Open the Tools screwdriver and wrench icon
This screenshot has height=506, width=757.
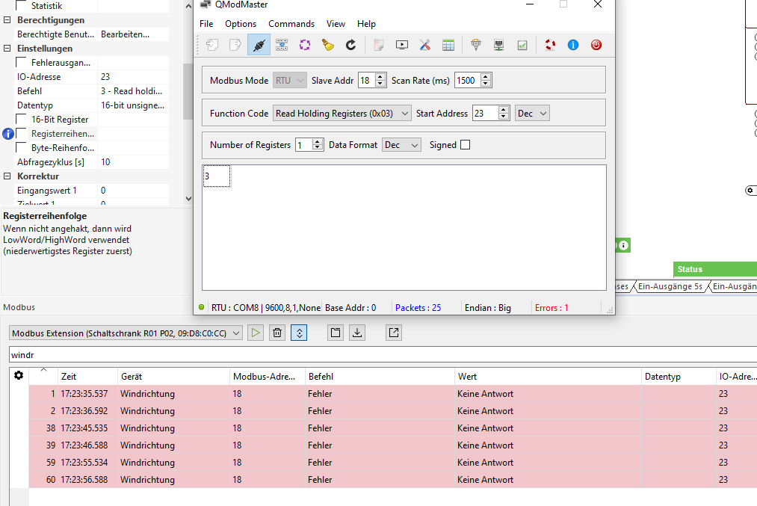tap(425, 45)
